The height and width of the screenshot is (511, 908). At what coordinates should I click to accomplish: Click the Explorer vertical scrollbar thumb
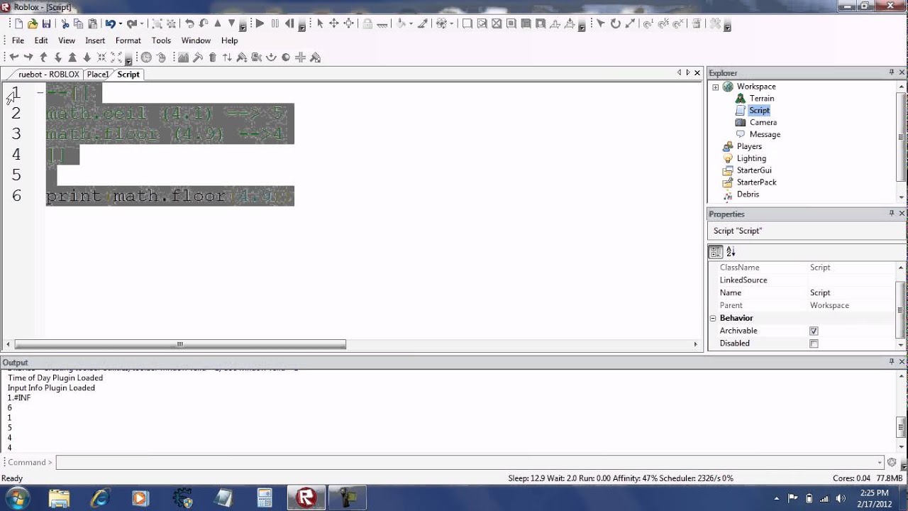(902, 136)
